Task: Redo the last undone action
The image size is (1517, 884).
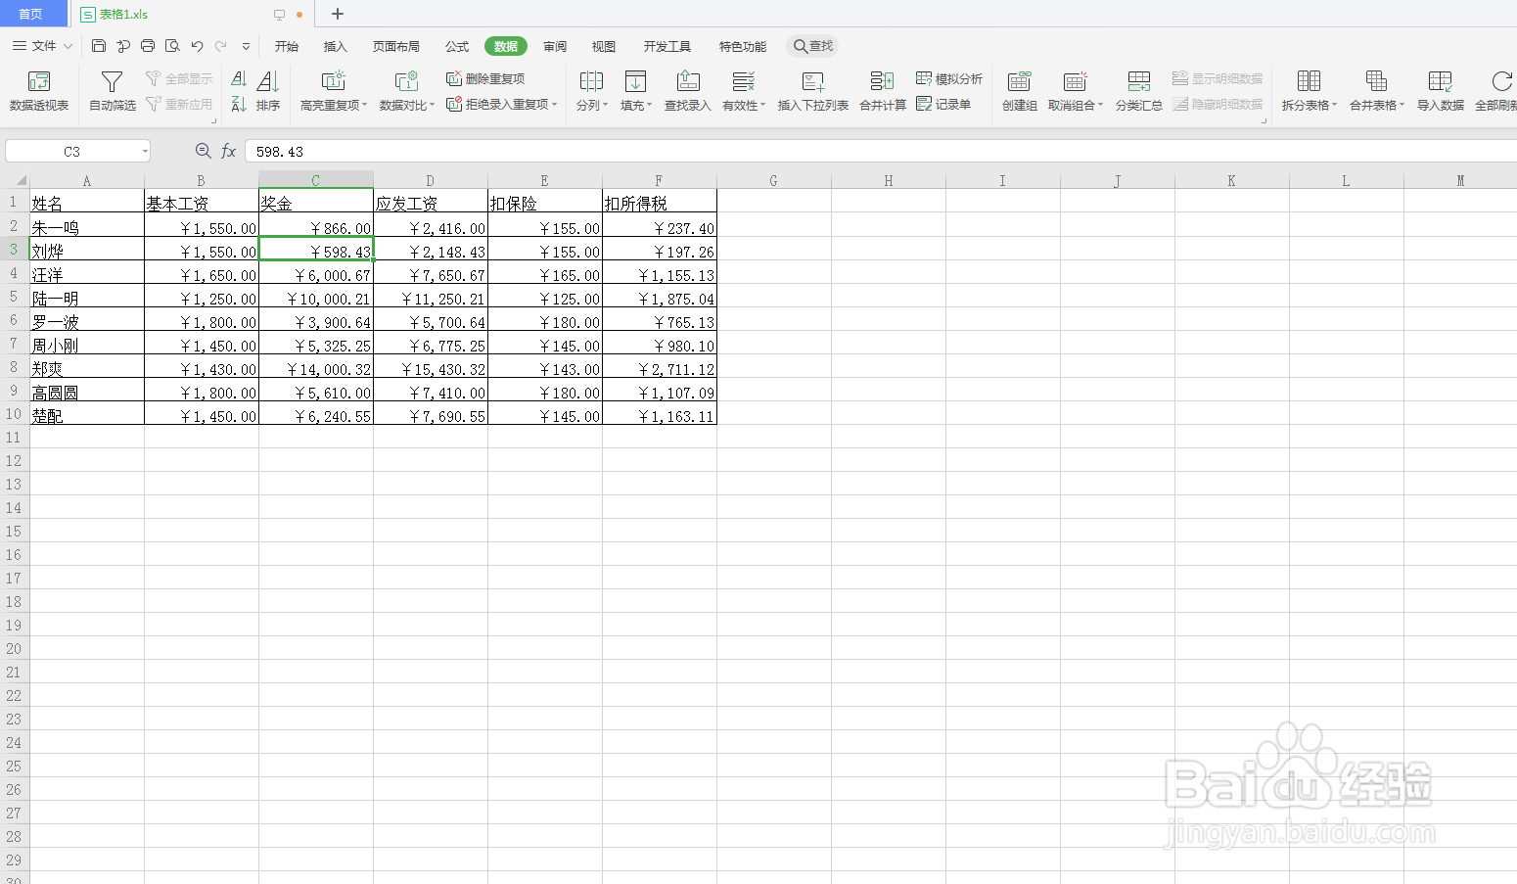Action: [x=221, y=46]
